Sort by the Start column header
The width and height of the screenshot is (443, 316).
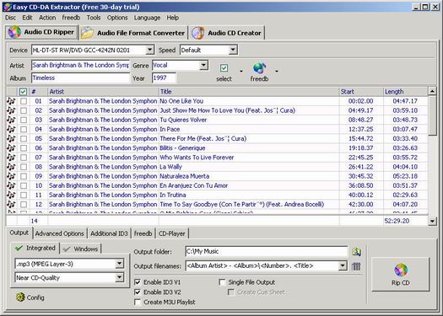pos(361,92)
